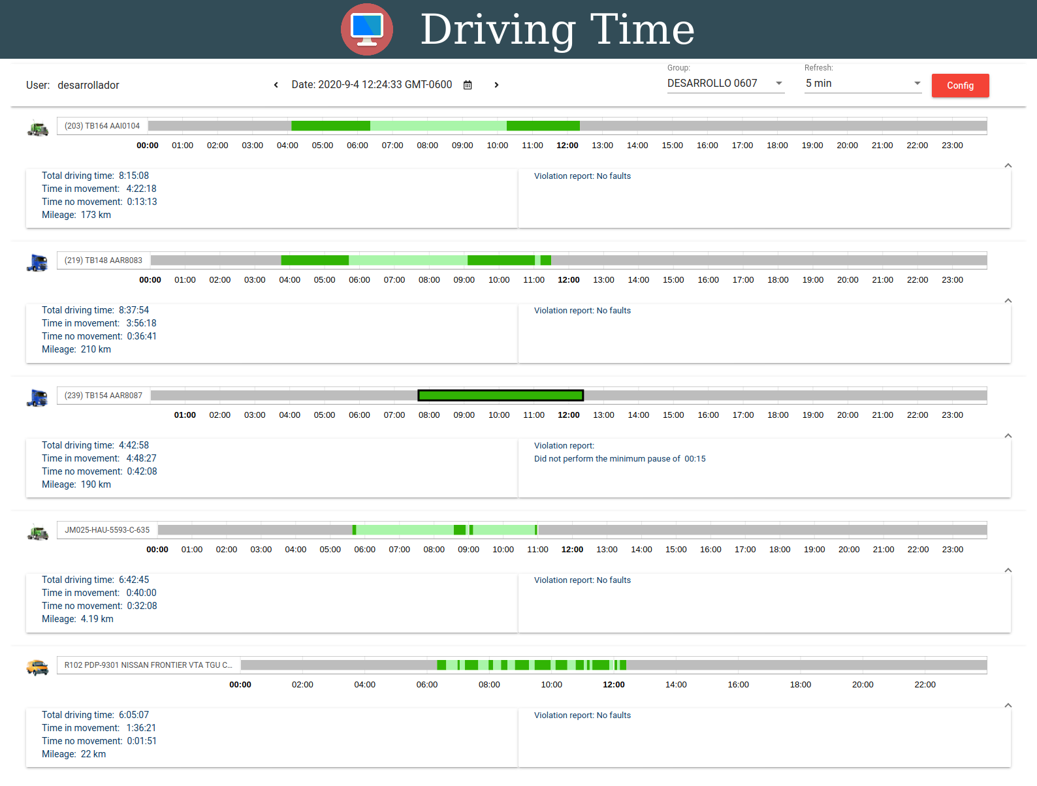
Task: Open the calendar date picker icon
Action: (468, 85)
